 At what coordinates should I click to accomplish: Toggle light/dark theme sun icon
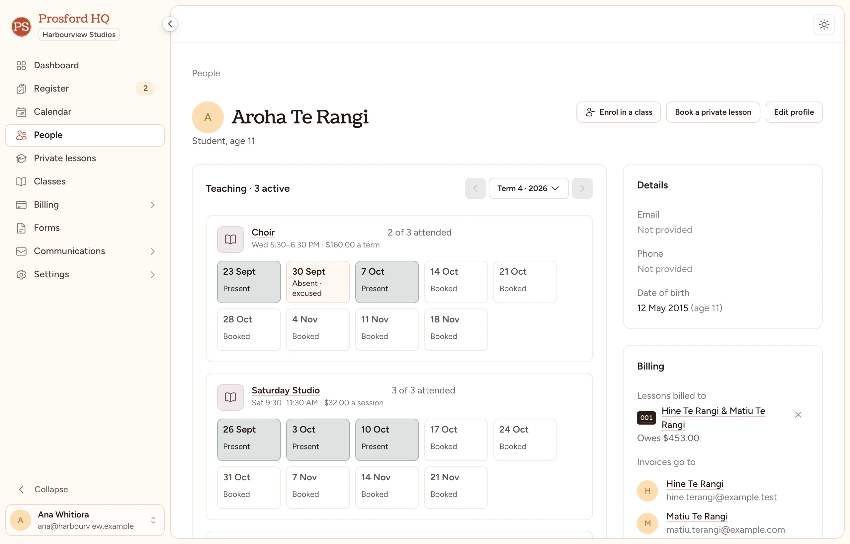click(824, 24)
